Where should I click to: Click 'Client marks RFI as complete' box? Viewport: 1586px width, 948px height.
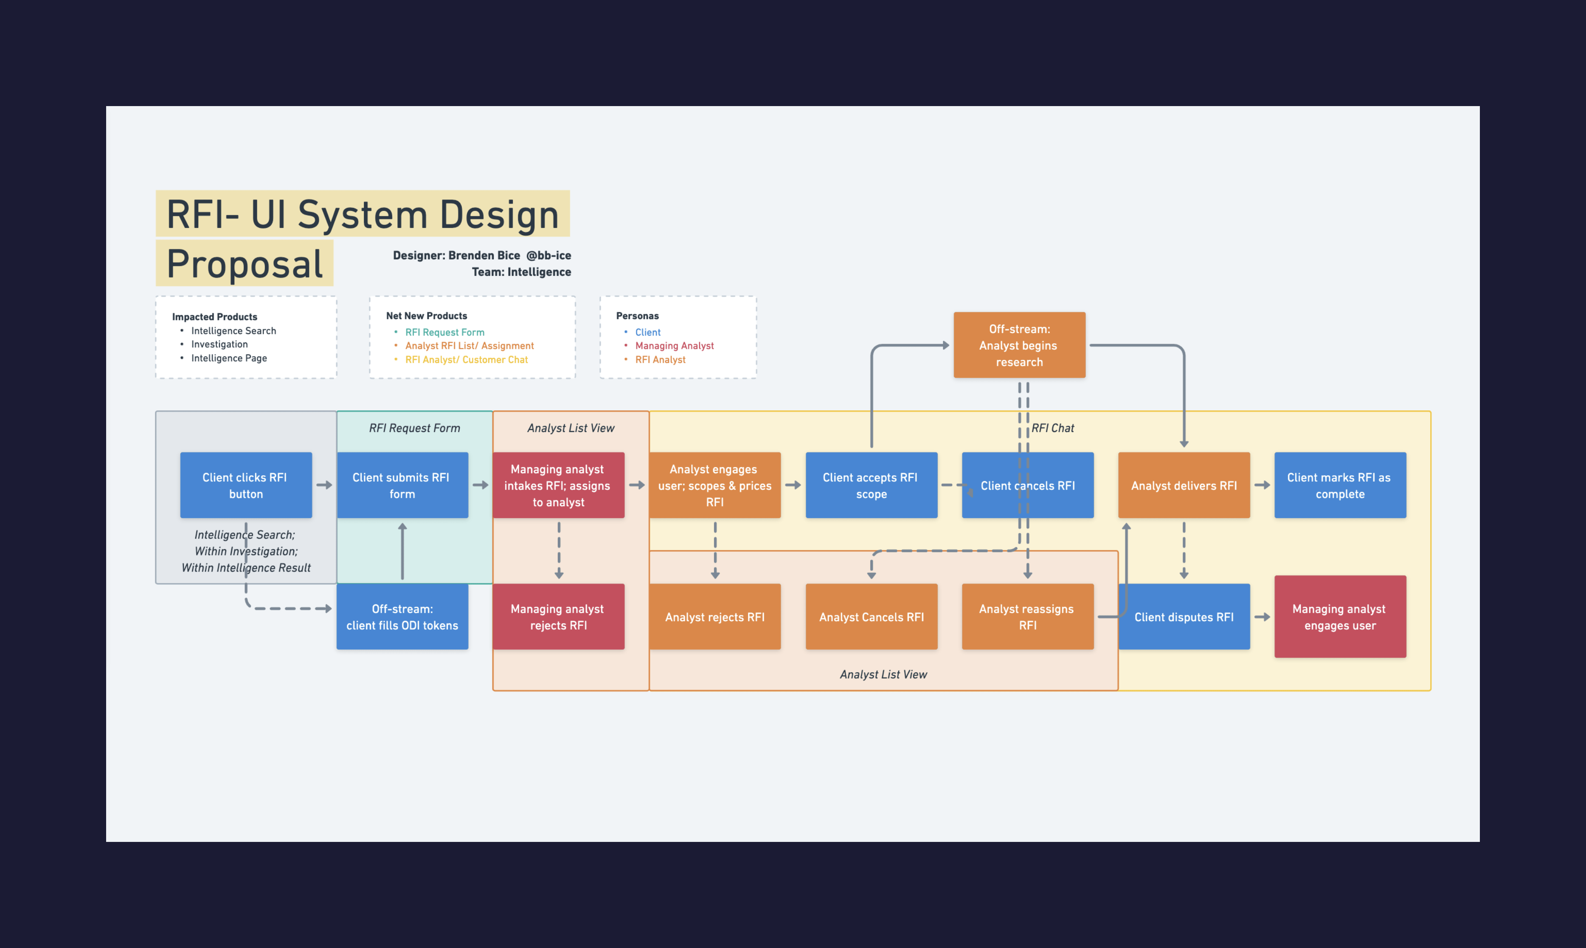click(1339, 485)
